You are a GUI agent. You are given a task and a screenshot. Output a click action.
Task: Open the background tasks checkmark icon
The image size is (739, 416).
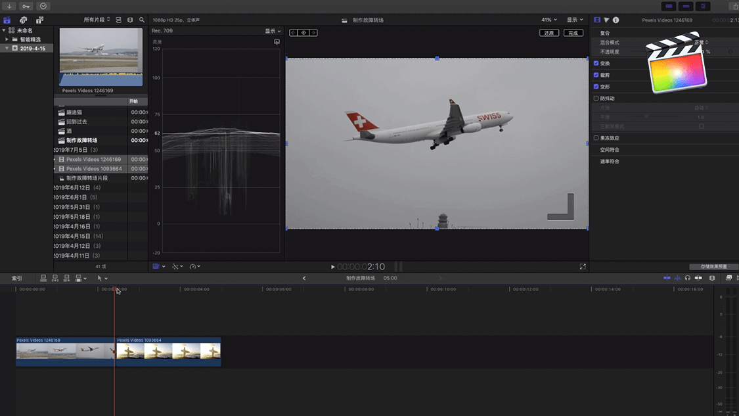[x=43, y=7]
